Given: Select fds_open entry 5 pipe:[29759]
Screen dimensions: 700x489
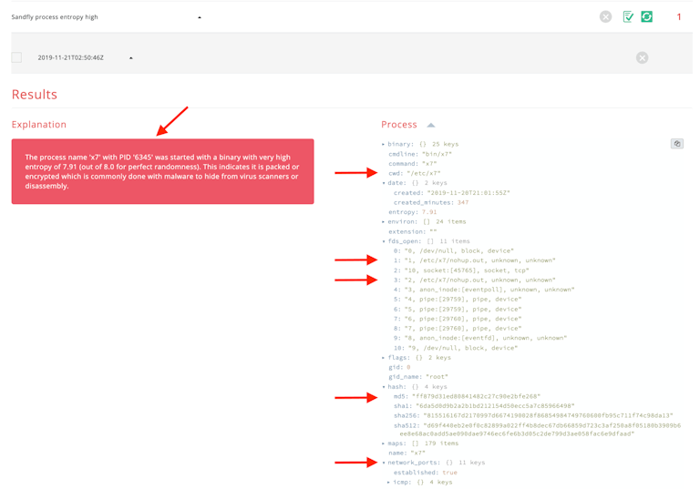Looking at the screenshot, I should click(x=458, y=300).
